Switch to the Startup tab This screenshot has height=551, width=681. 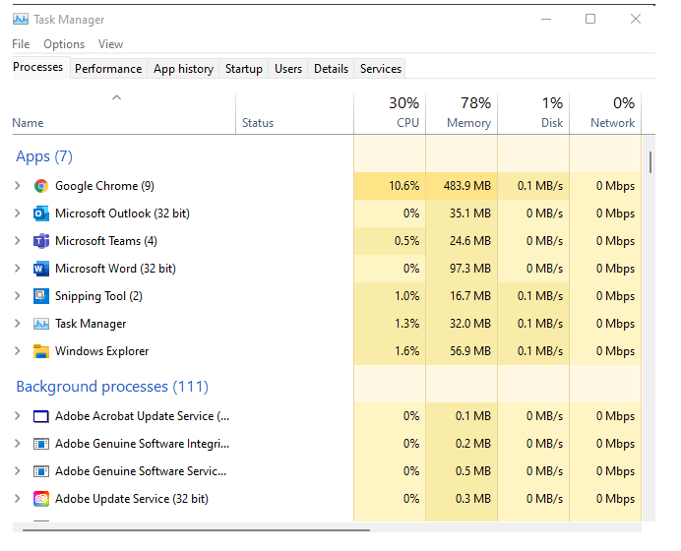tap(243, 69)
